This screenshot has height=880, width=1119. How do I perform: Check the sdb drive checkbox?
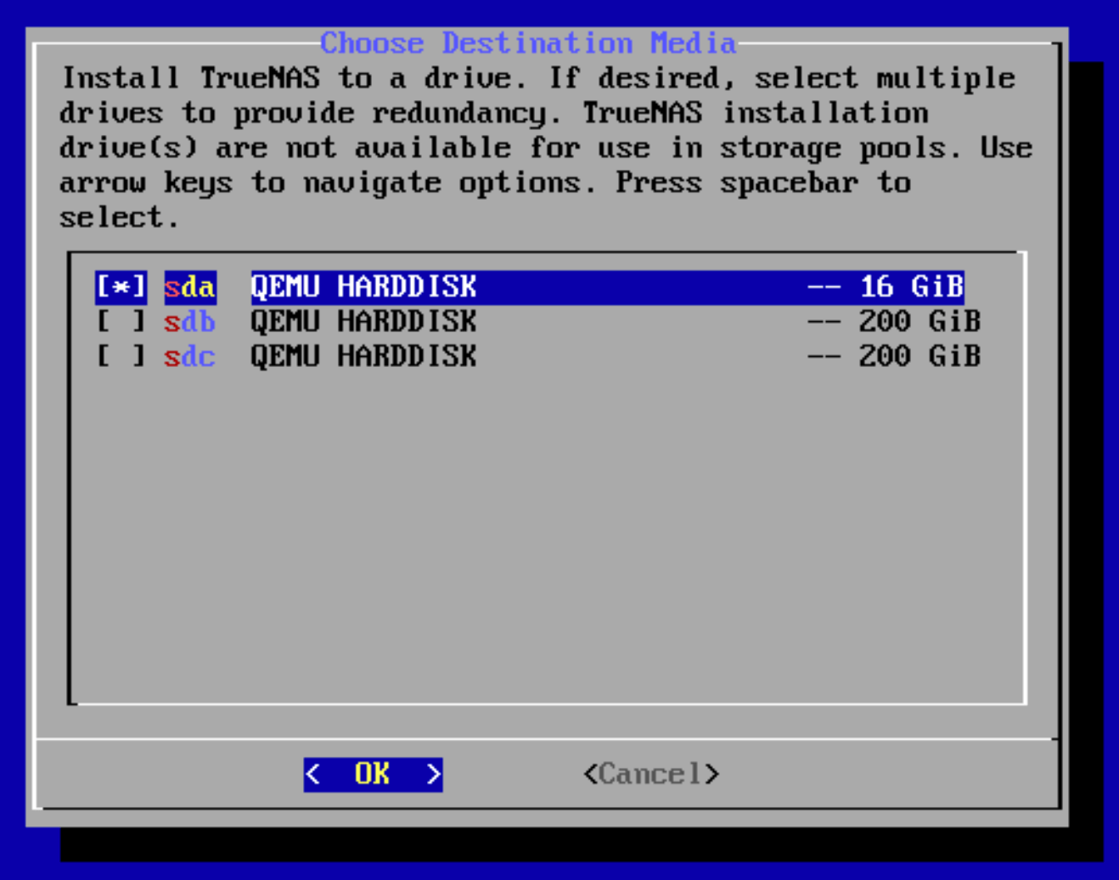[x=121, y=322]
